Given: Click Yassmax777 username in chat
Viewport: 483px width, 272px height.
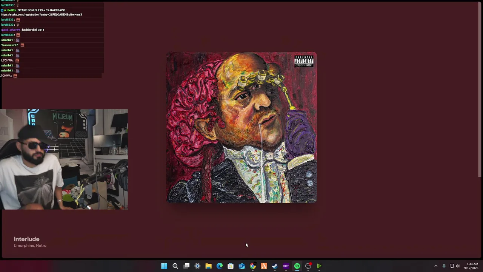Looking at the screenshot, I should [10, 45].
